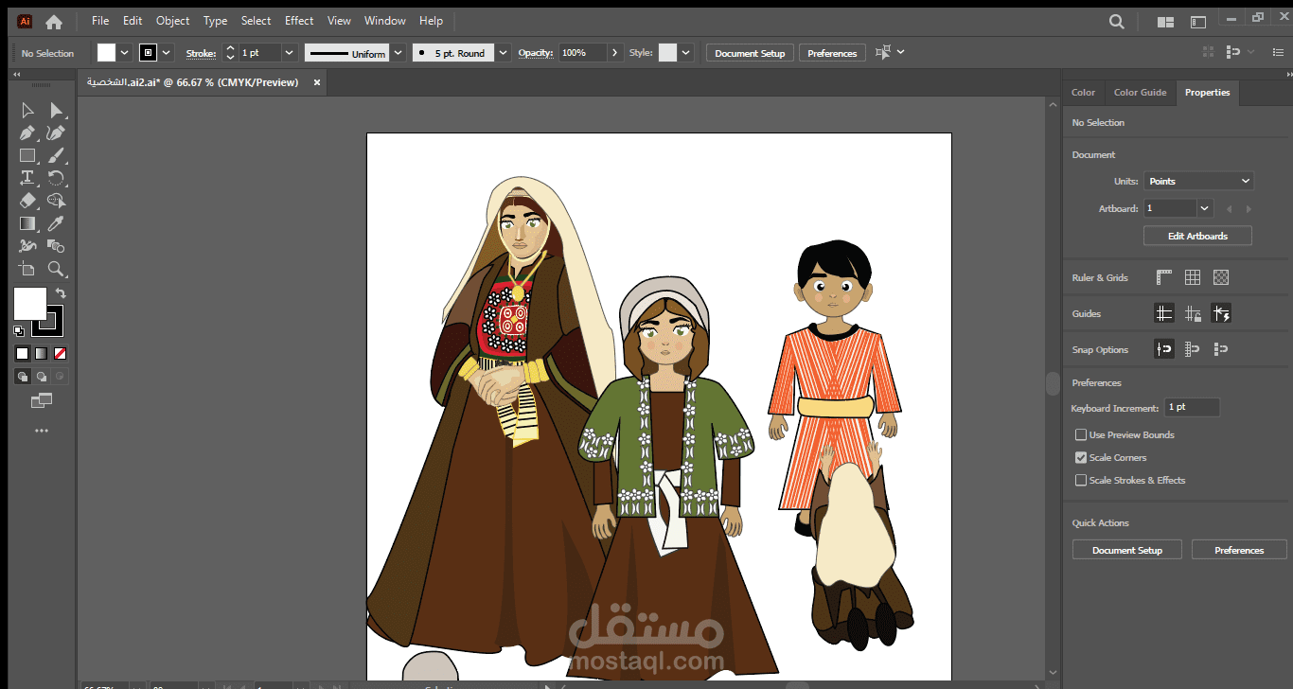Switch to the Color tab

point(1084,93)
